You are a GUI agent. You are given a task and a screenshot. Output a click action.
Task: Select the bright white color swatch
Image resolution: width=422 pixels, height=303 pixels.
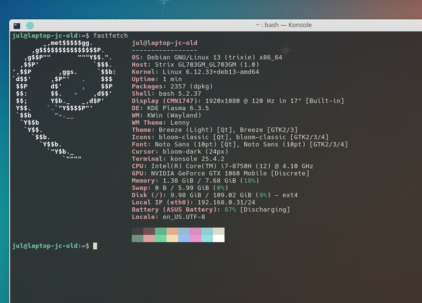(219, 238)
